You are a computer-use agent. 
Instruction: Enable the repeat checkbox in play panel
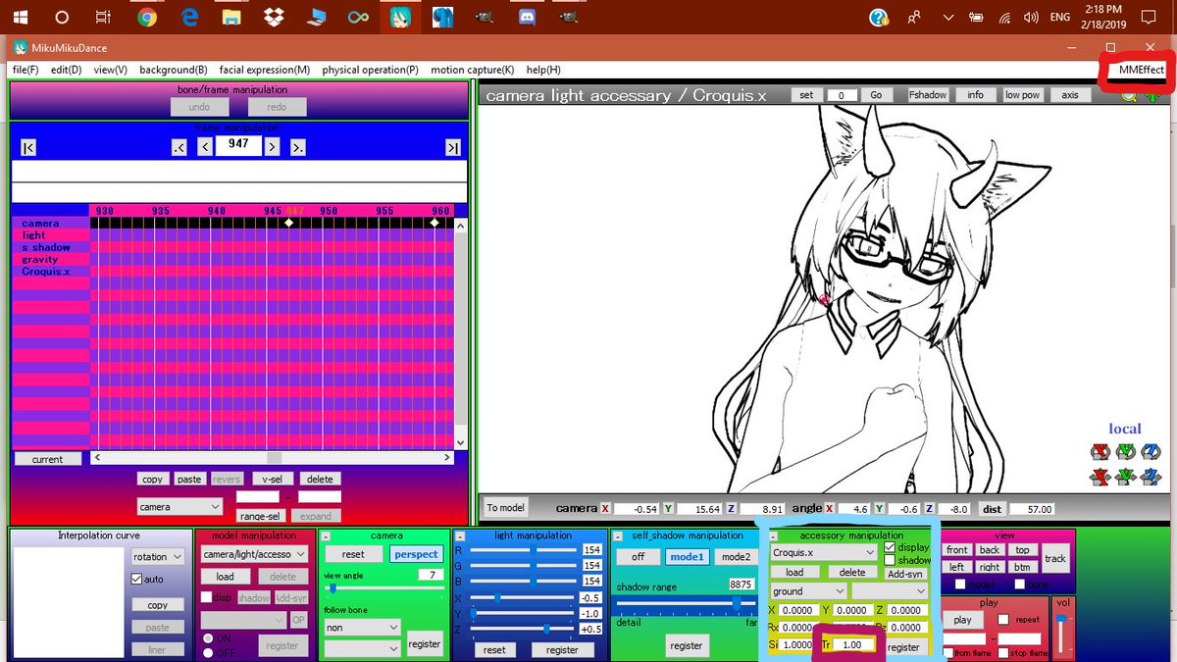(x=1003, y=620)
